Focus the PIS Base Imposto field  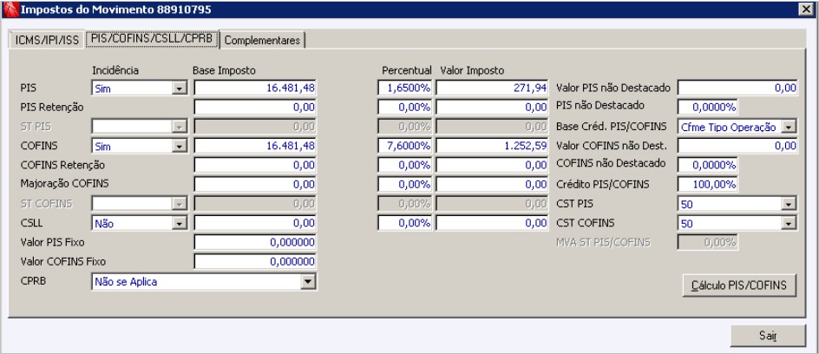(255, 88)
